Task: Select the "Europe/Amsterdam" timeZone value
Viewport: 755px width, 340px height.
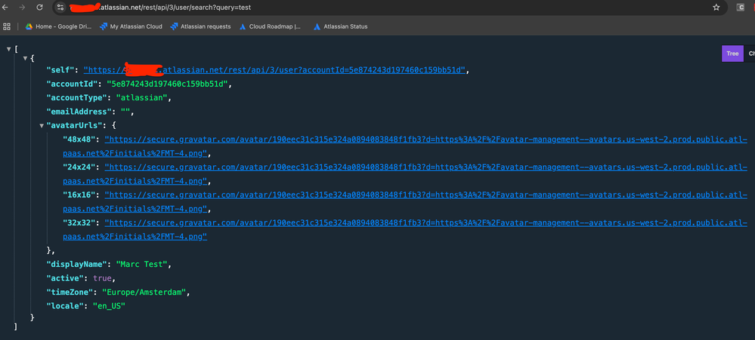Action: click(144, 293)
